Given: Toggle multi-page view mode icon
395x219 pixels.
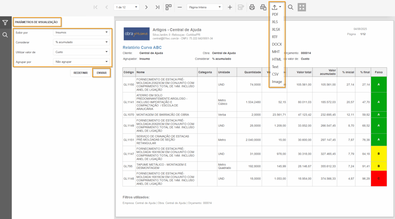Looking at the screenshot, I should click(x=169, y=7).
